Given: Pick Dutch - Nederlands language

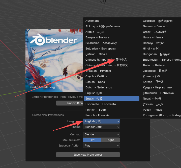Looking at the screenshot, I should tap(111, 87).
